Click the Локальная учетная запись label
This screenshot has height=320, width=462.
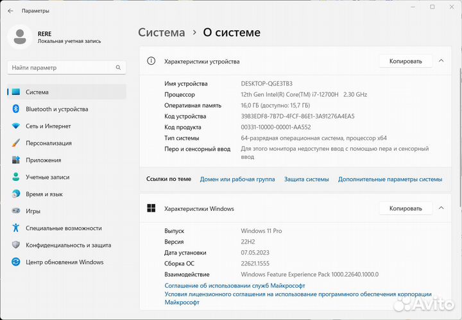(x=69, y=41)
